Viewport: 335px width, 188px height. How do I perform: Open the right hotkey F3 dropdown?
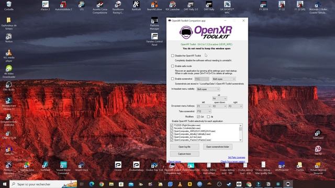[235, 106]
